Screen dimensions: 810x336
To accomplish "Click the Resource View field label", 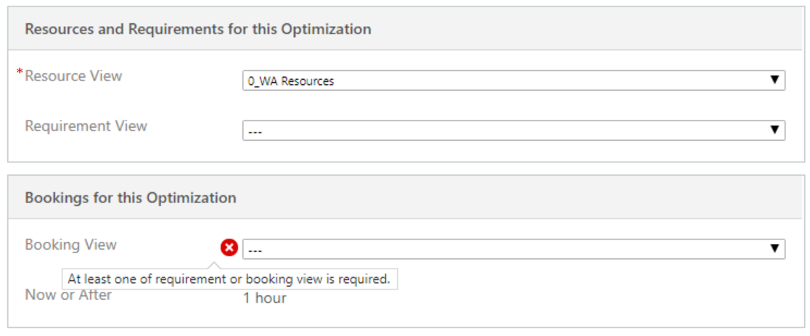I will (73, 75).
